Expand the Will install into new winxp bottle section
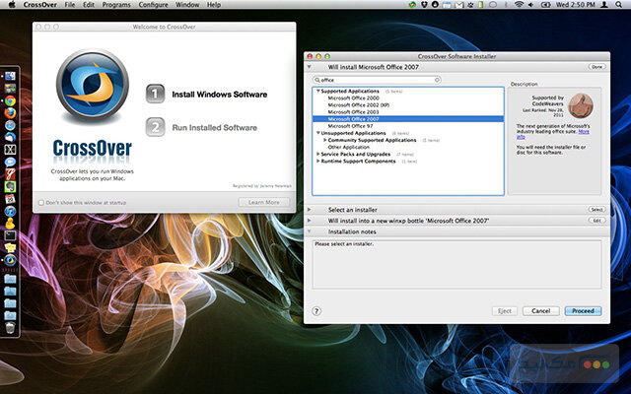Image resolution: width=631 pixels, height=394 pixels. pyautogui.click(x=309, y=221)
